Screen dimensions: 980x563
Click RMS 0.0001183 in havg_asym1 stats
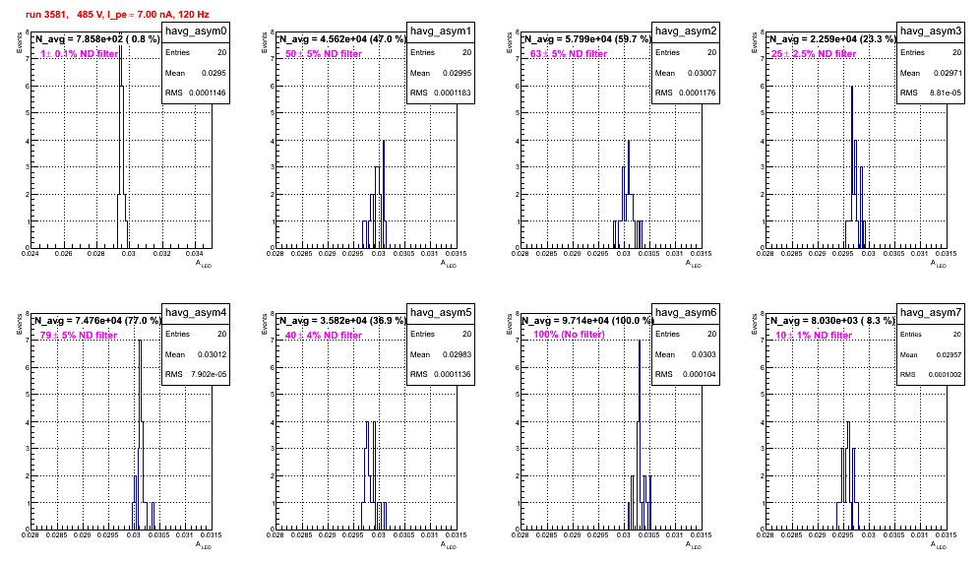coord(441,93)
